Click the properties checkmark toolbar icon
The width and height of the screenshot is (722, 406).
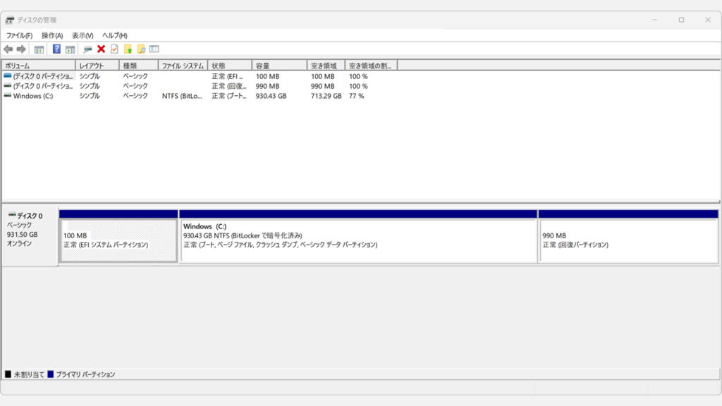[114, 49]
